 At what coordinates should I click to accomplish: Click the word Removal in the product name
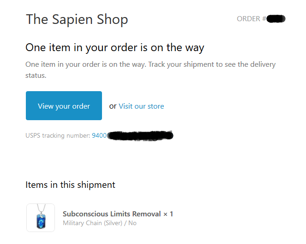point(147,214)
